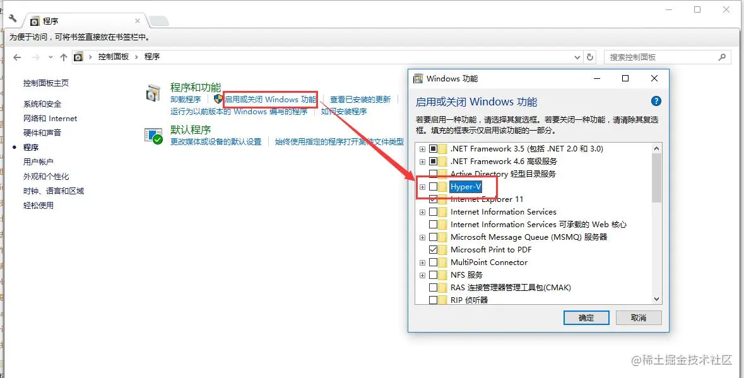Uncheck Microsoft Print to PDF checkbox

pyautogui.click(x=433, y=250)
